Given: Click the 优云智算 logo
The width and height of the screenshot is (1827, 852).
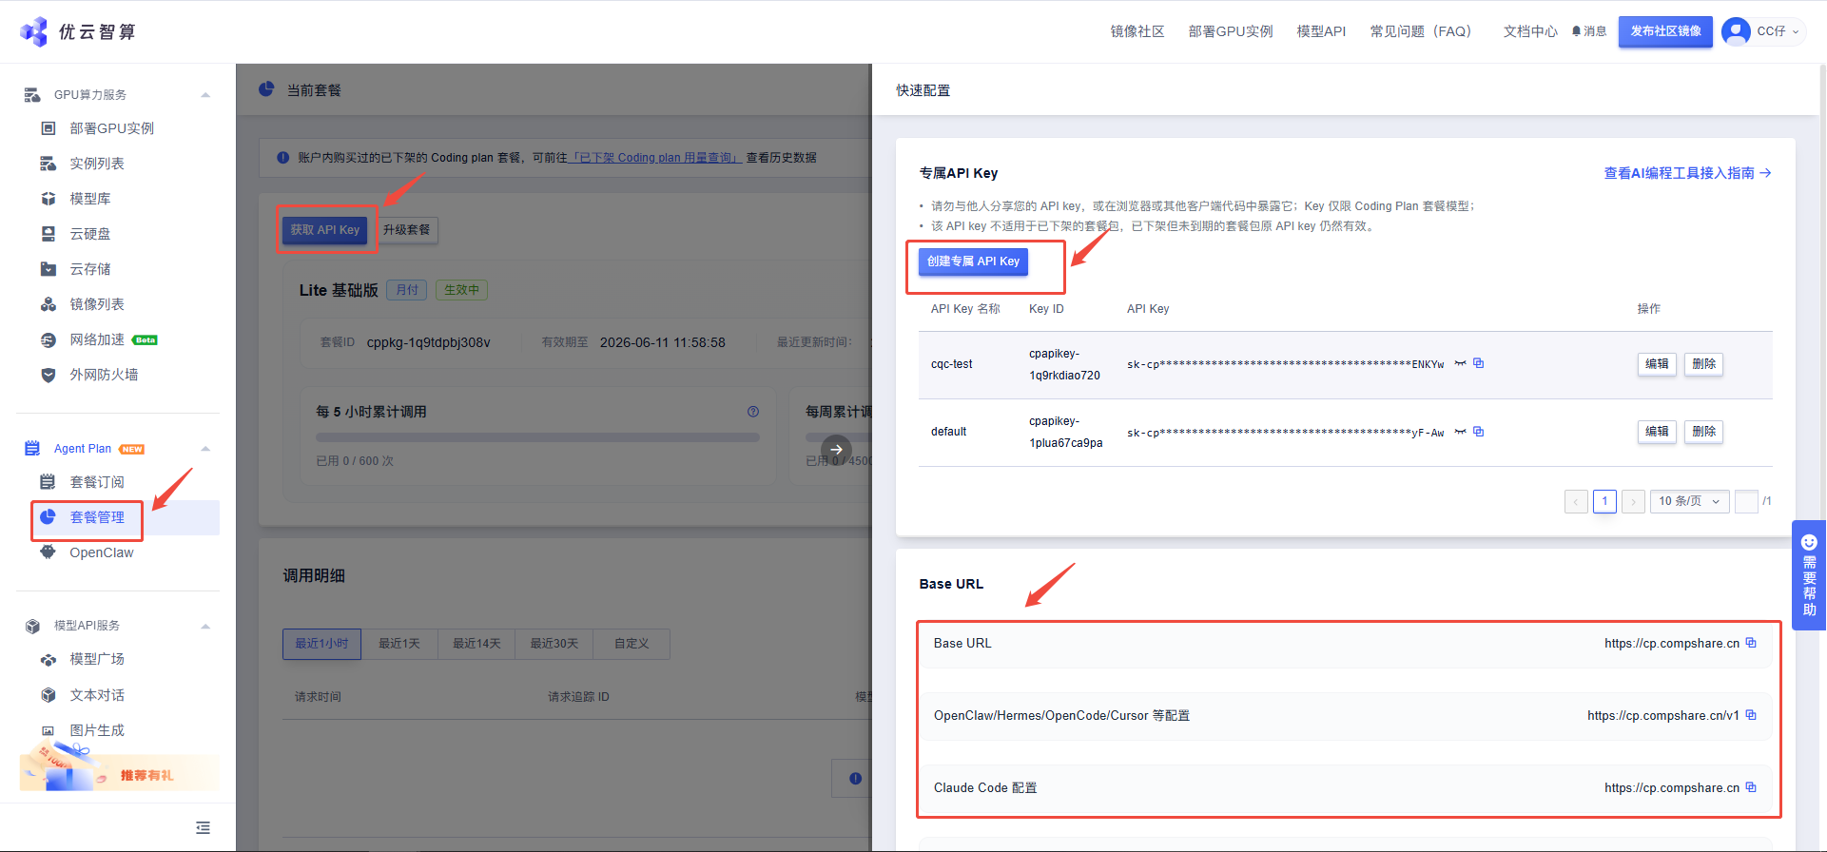Looking at the screenshot, I should point(78,31).
